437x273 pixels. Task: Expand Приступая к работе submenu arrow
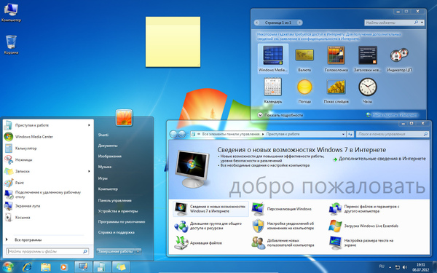tap(89, 125)
